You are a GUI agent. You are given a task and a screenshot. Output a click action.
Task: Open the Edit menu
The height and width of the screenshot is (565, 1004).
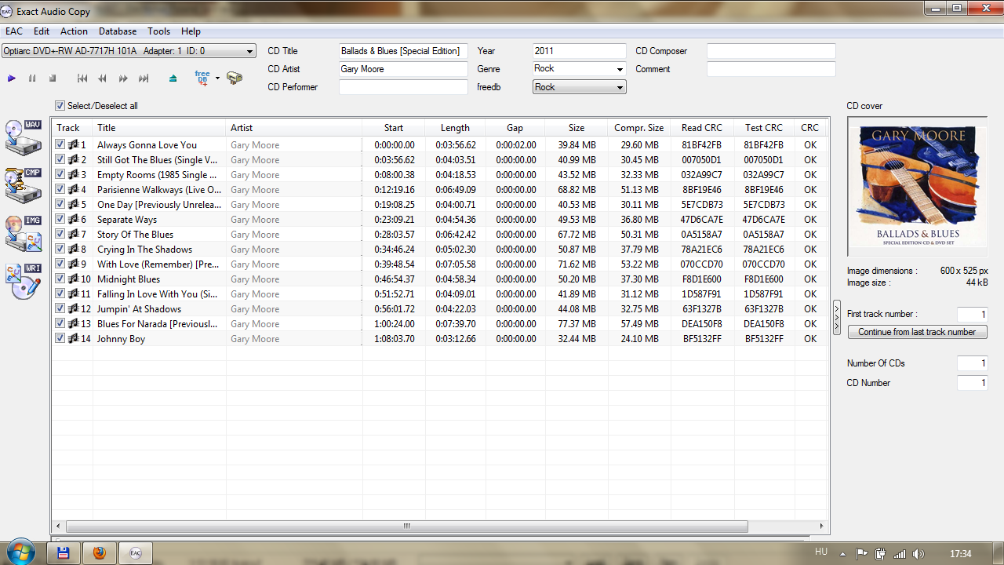pyautogui.click(x=42, y=31)
